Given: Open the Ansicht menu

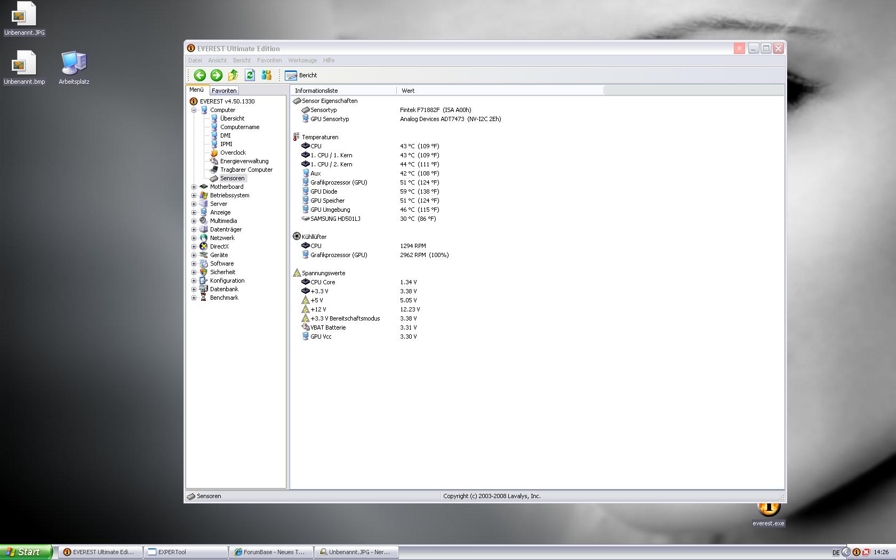Looking at the screenshot, I should pyautogui.click(x=218, y=60).
